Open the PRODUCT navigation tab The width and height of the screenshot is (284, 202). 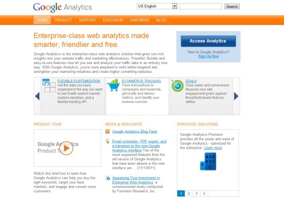(63, 20)
